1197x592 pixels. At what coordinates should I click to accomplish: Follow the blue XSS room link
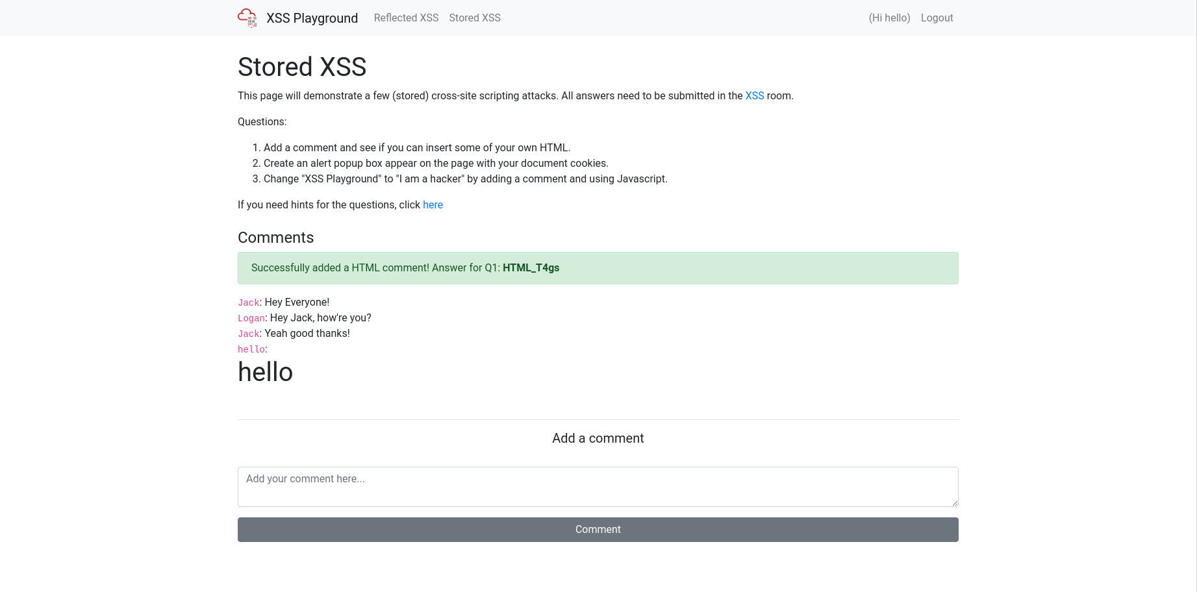click(x=754, y=96)
